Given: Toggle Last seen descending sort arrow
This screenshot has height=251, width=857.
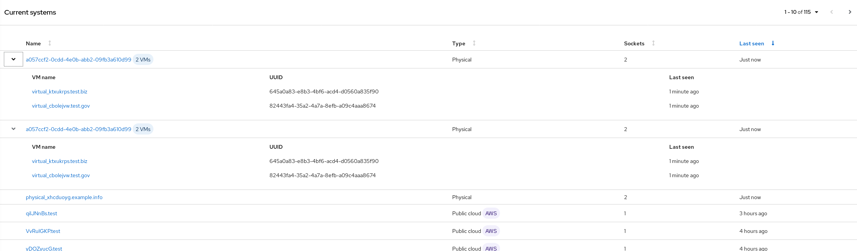Looking at the screenshot, I should coord(773,43).
